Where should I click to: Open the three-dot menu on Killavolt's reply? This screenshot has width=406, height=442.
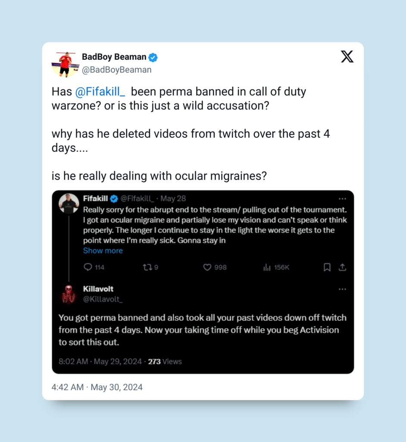coord(342,289)
